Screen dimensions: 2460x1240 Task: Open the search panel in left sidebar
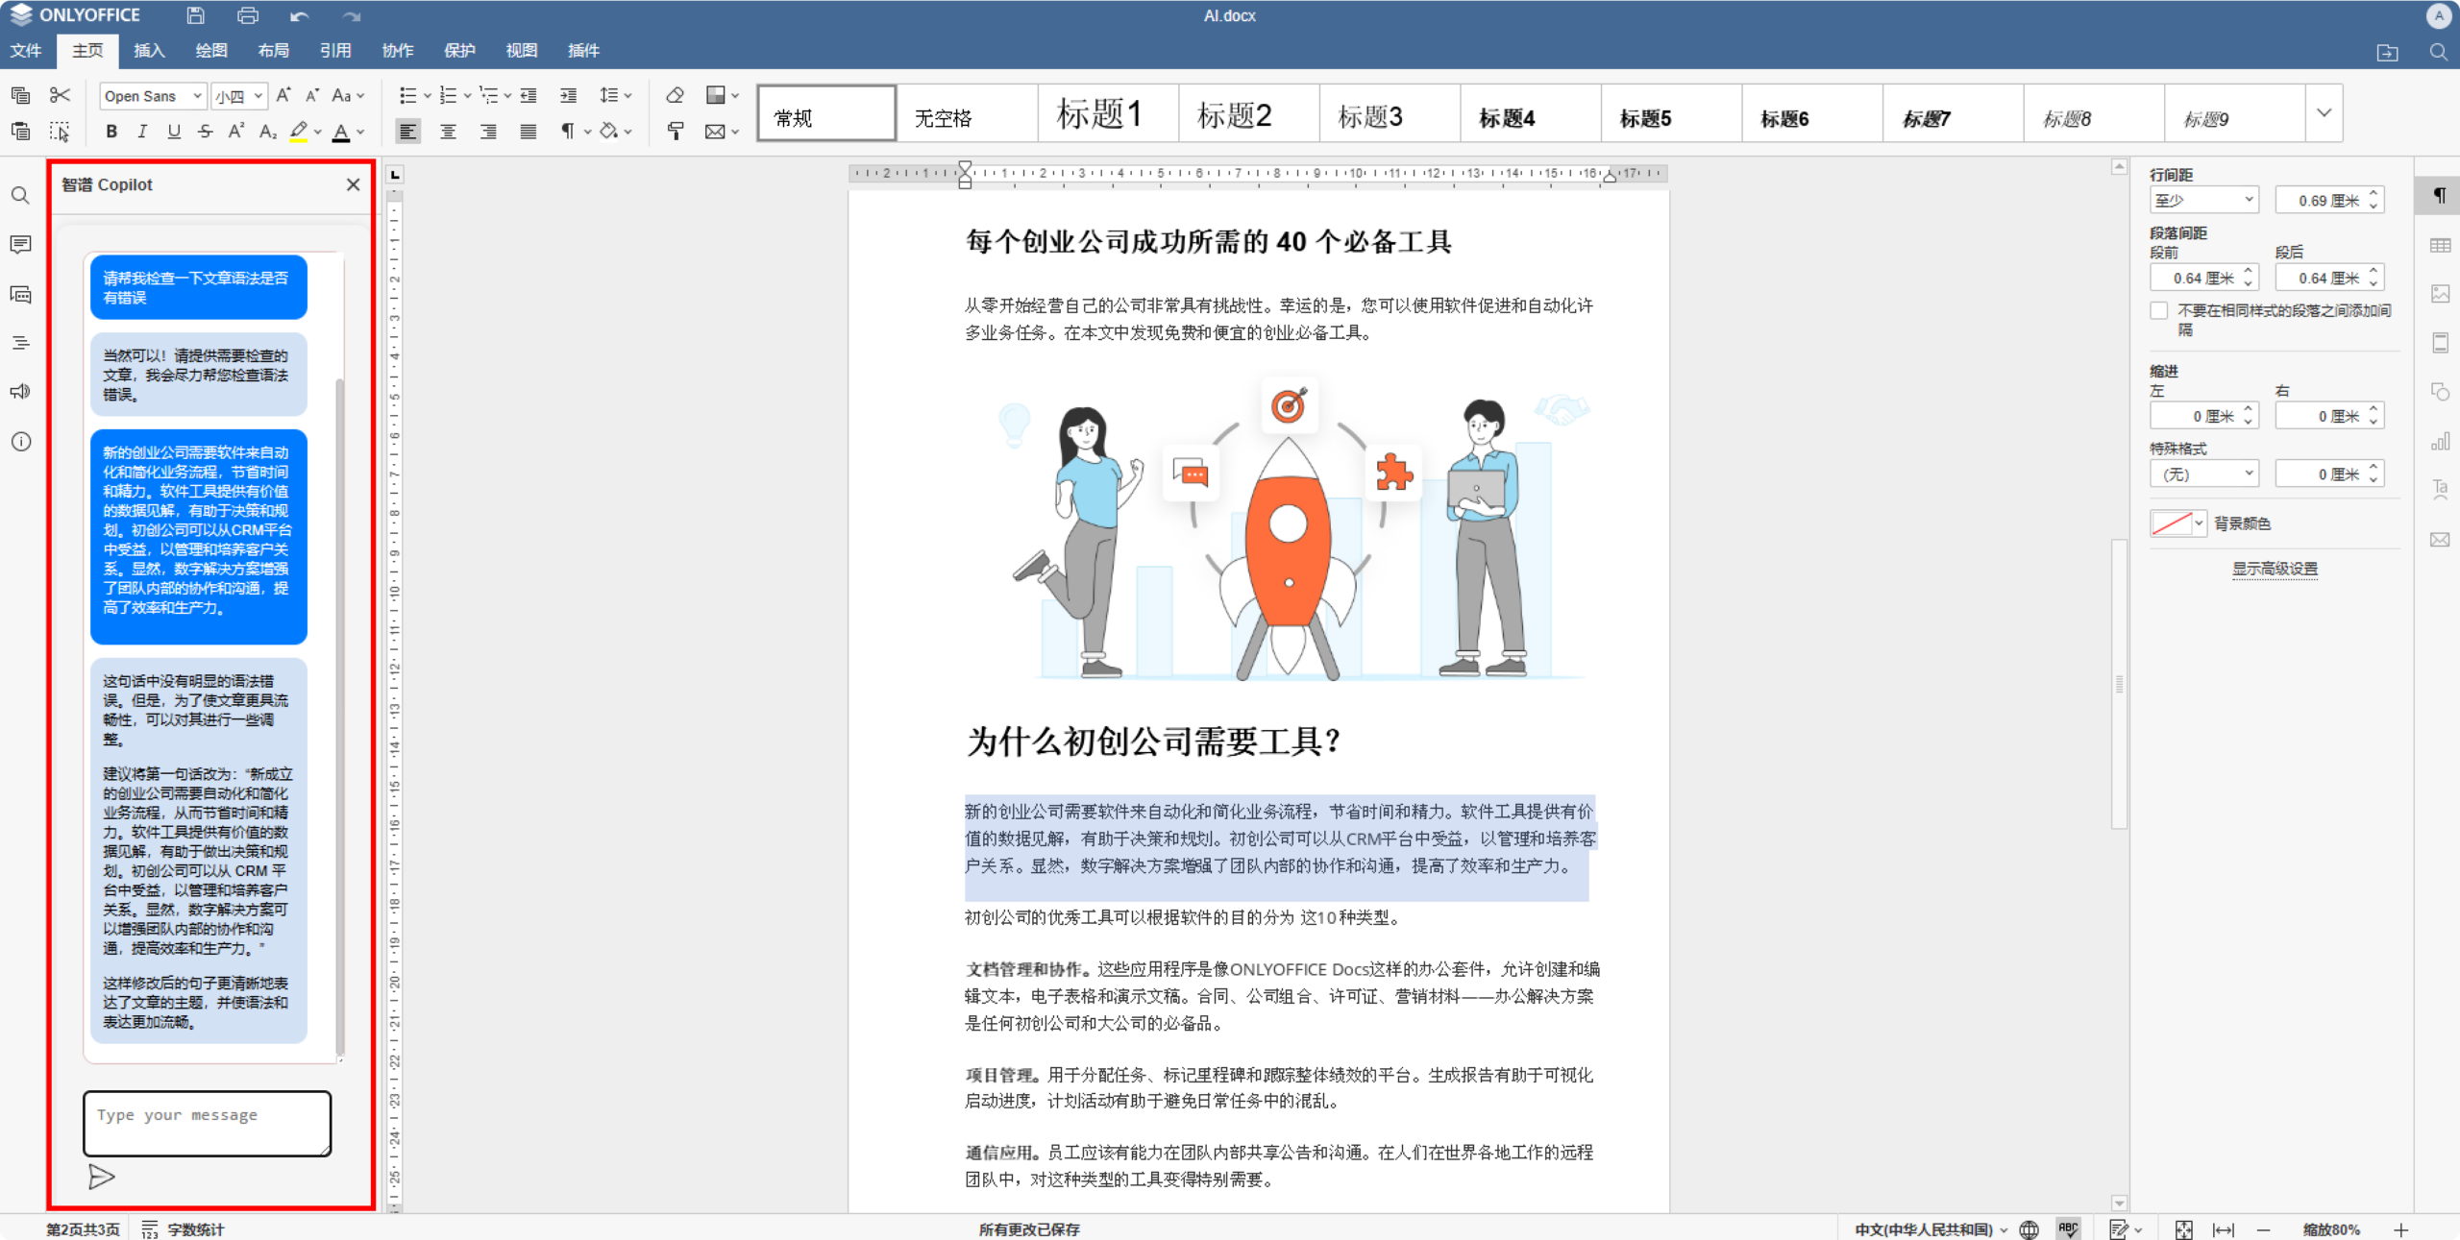click(x=20, y=196)
